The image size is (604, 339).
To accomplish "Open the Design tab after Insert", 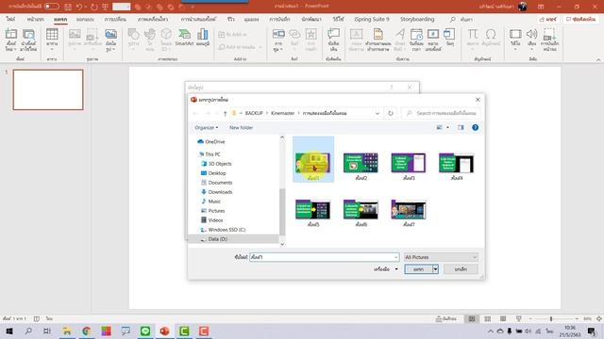I will (x=85, y=19).
